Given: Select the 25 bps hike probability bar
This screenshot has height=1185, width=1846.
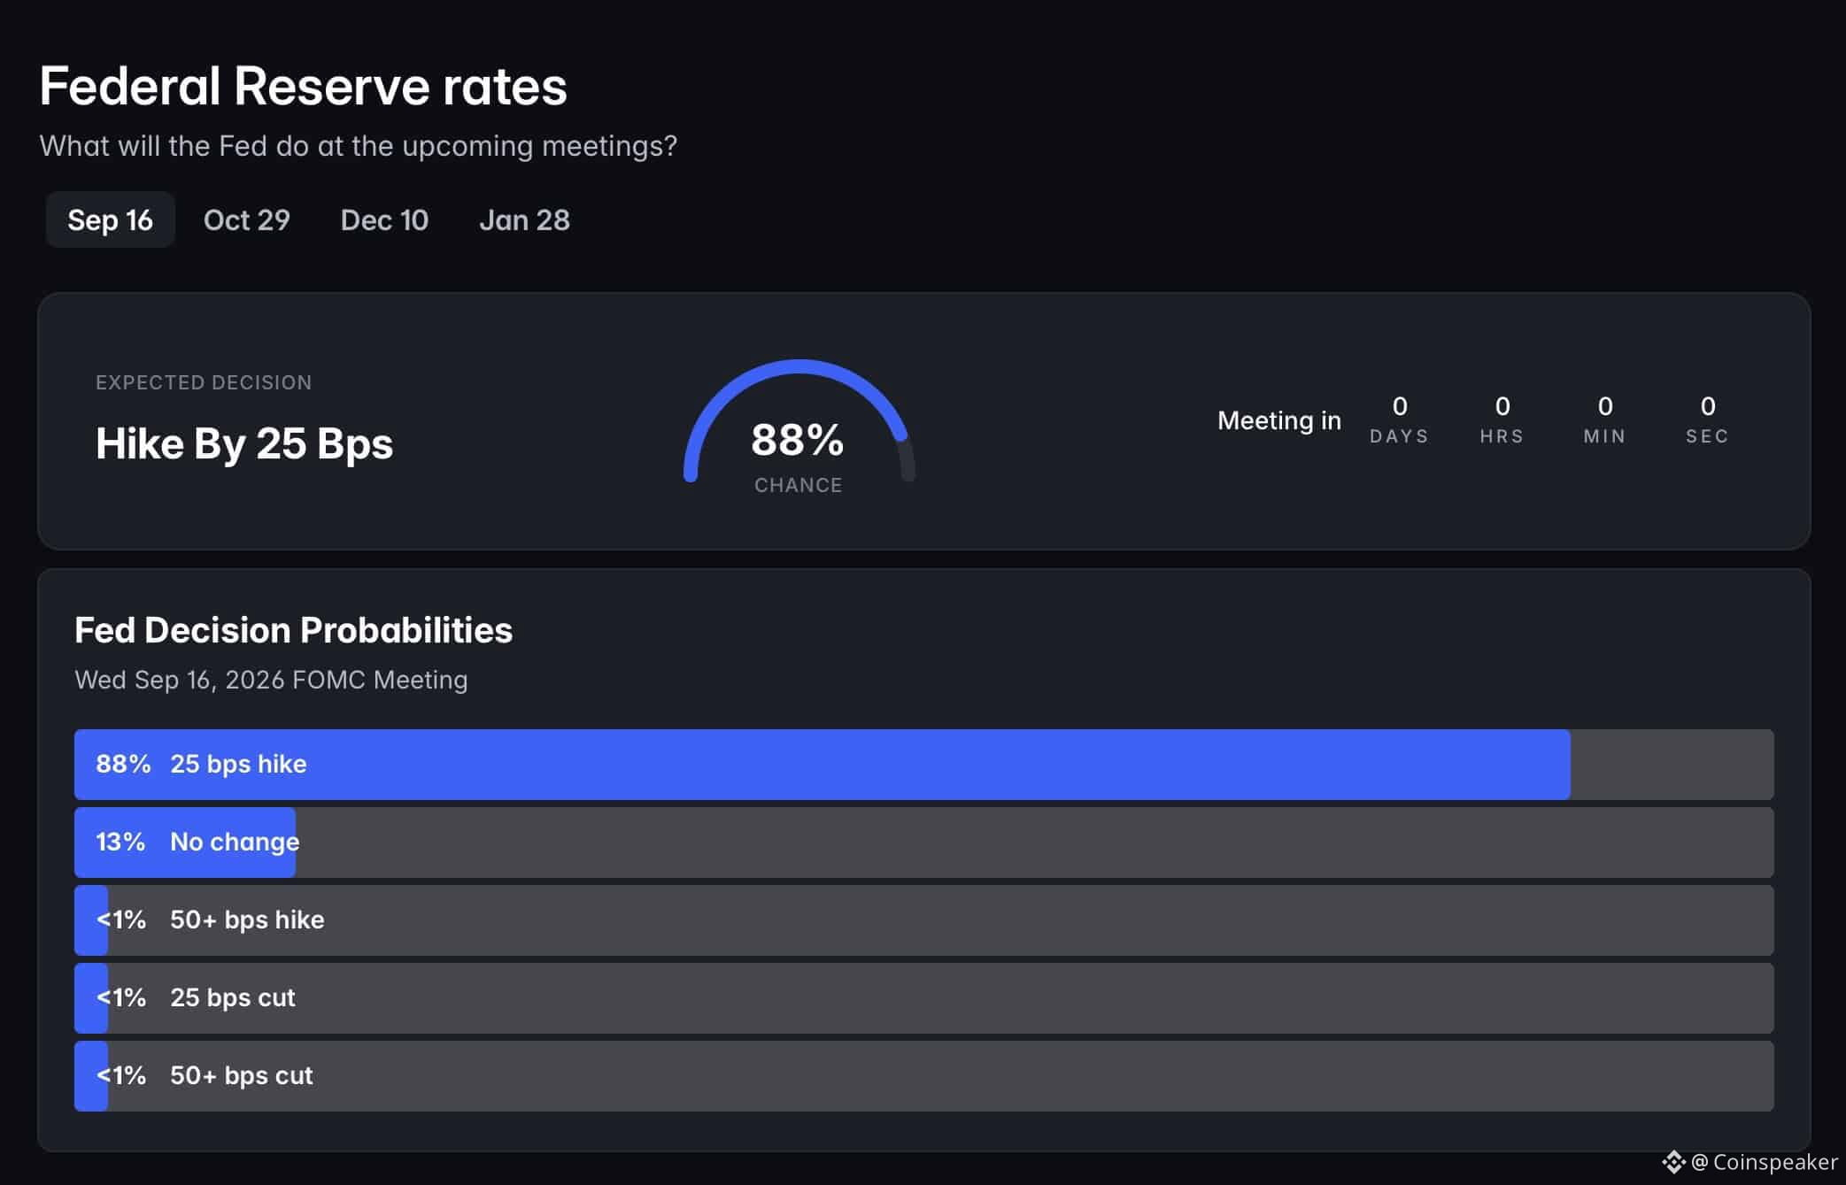Looking at the screenshot, I should pyautogui.click(x=924, y=765).
